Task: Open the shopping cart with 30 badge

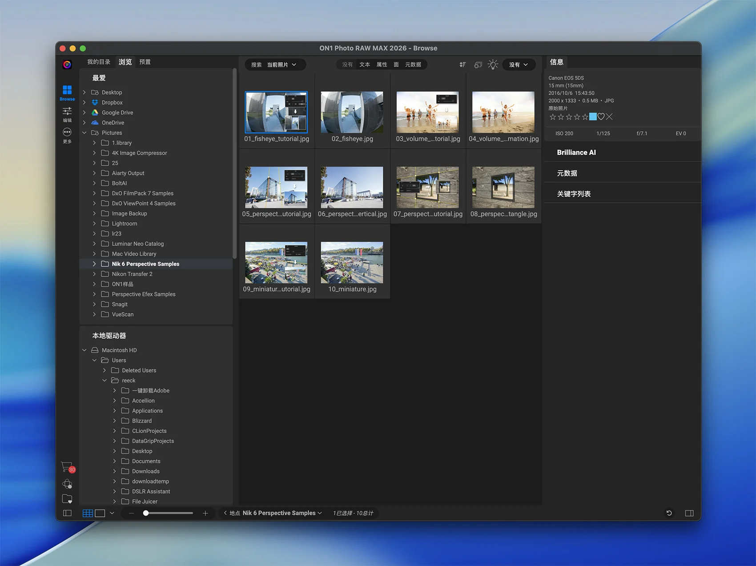Action: pos(67,466)
